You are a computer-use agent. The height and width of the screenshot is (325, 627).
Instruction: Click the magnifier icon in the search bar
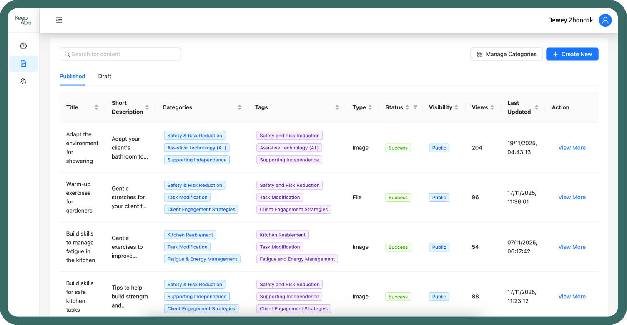67,54
